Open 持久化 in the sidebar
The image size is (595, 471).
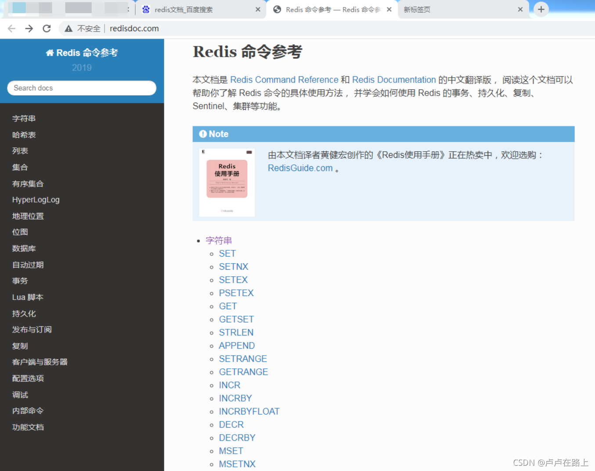[24, 313]
